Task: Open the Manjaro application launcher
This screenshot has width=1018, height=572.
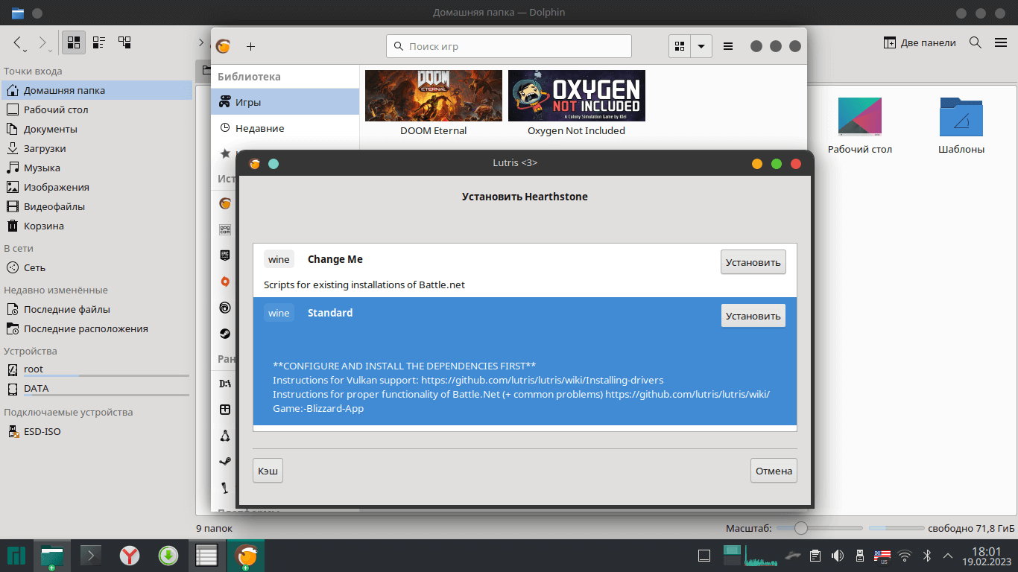Action: [x=16, y=556]
